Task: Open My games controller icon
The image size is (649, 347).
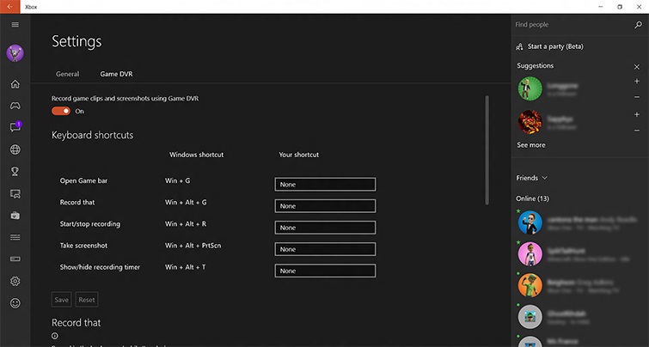Action: [x=15, y=106]
